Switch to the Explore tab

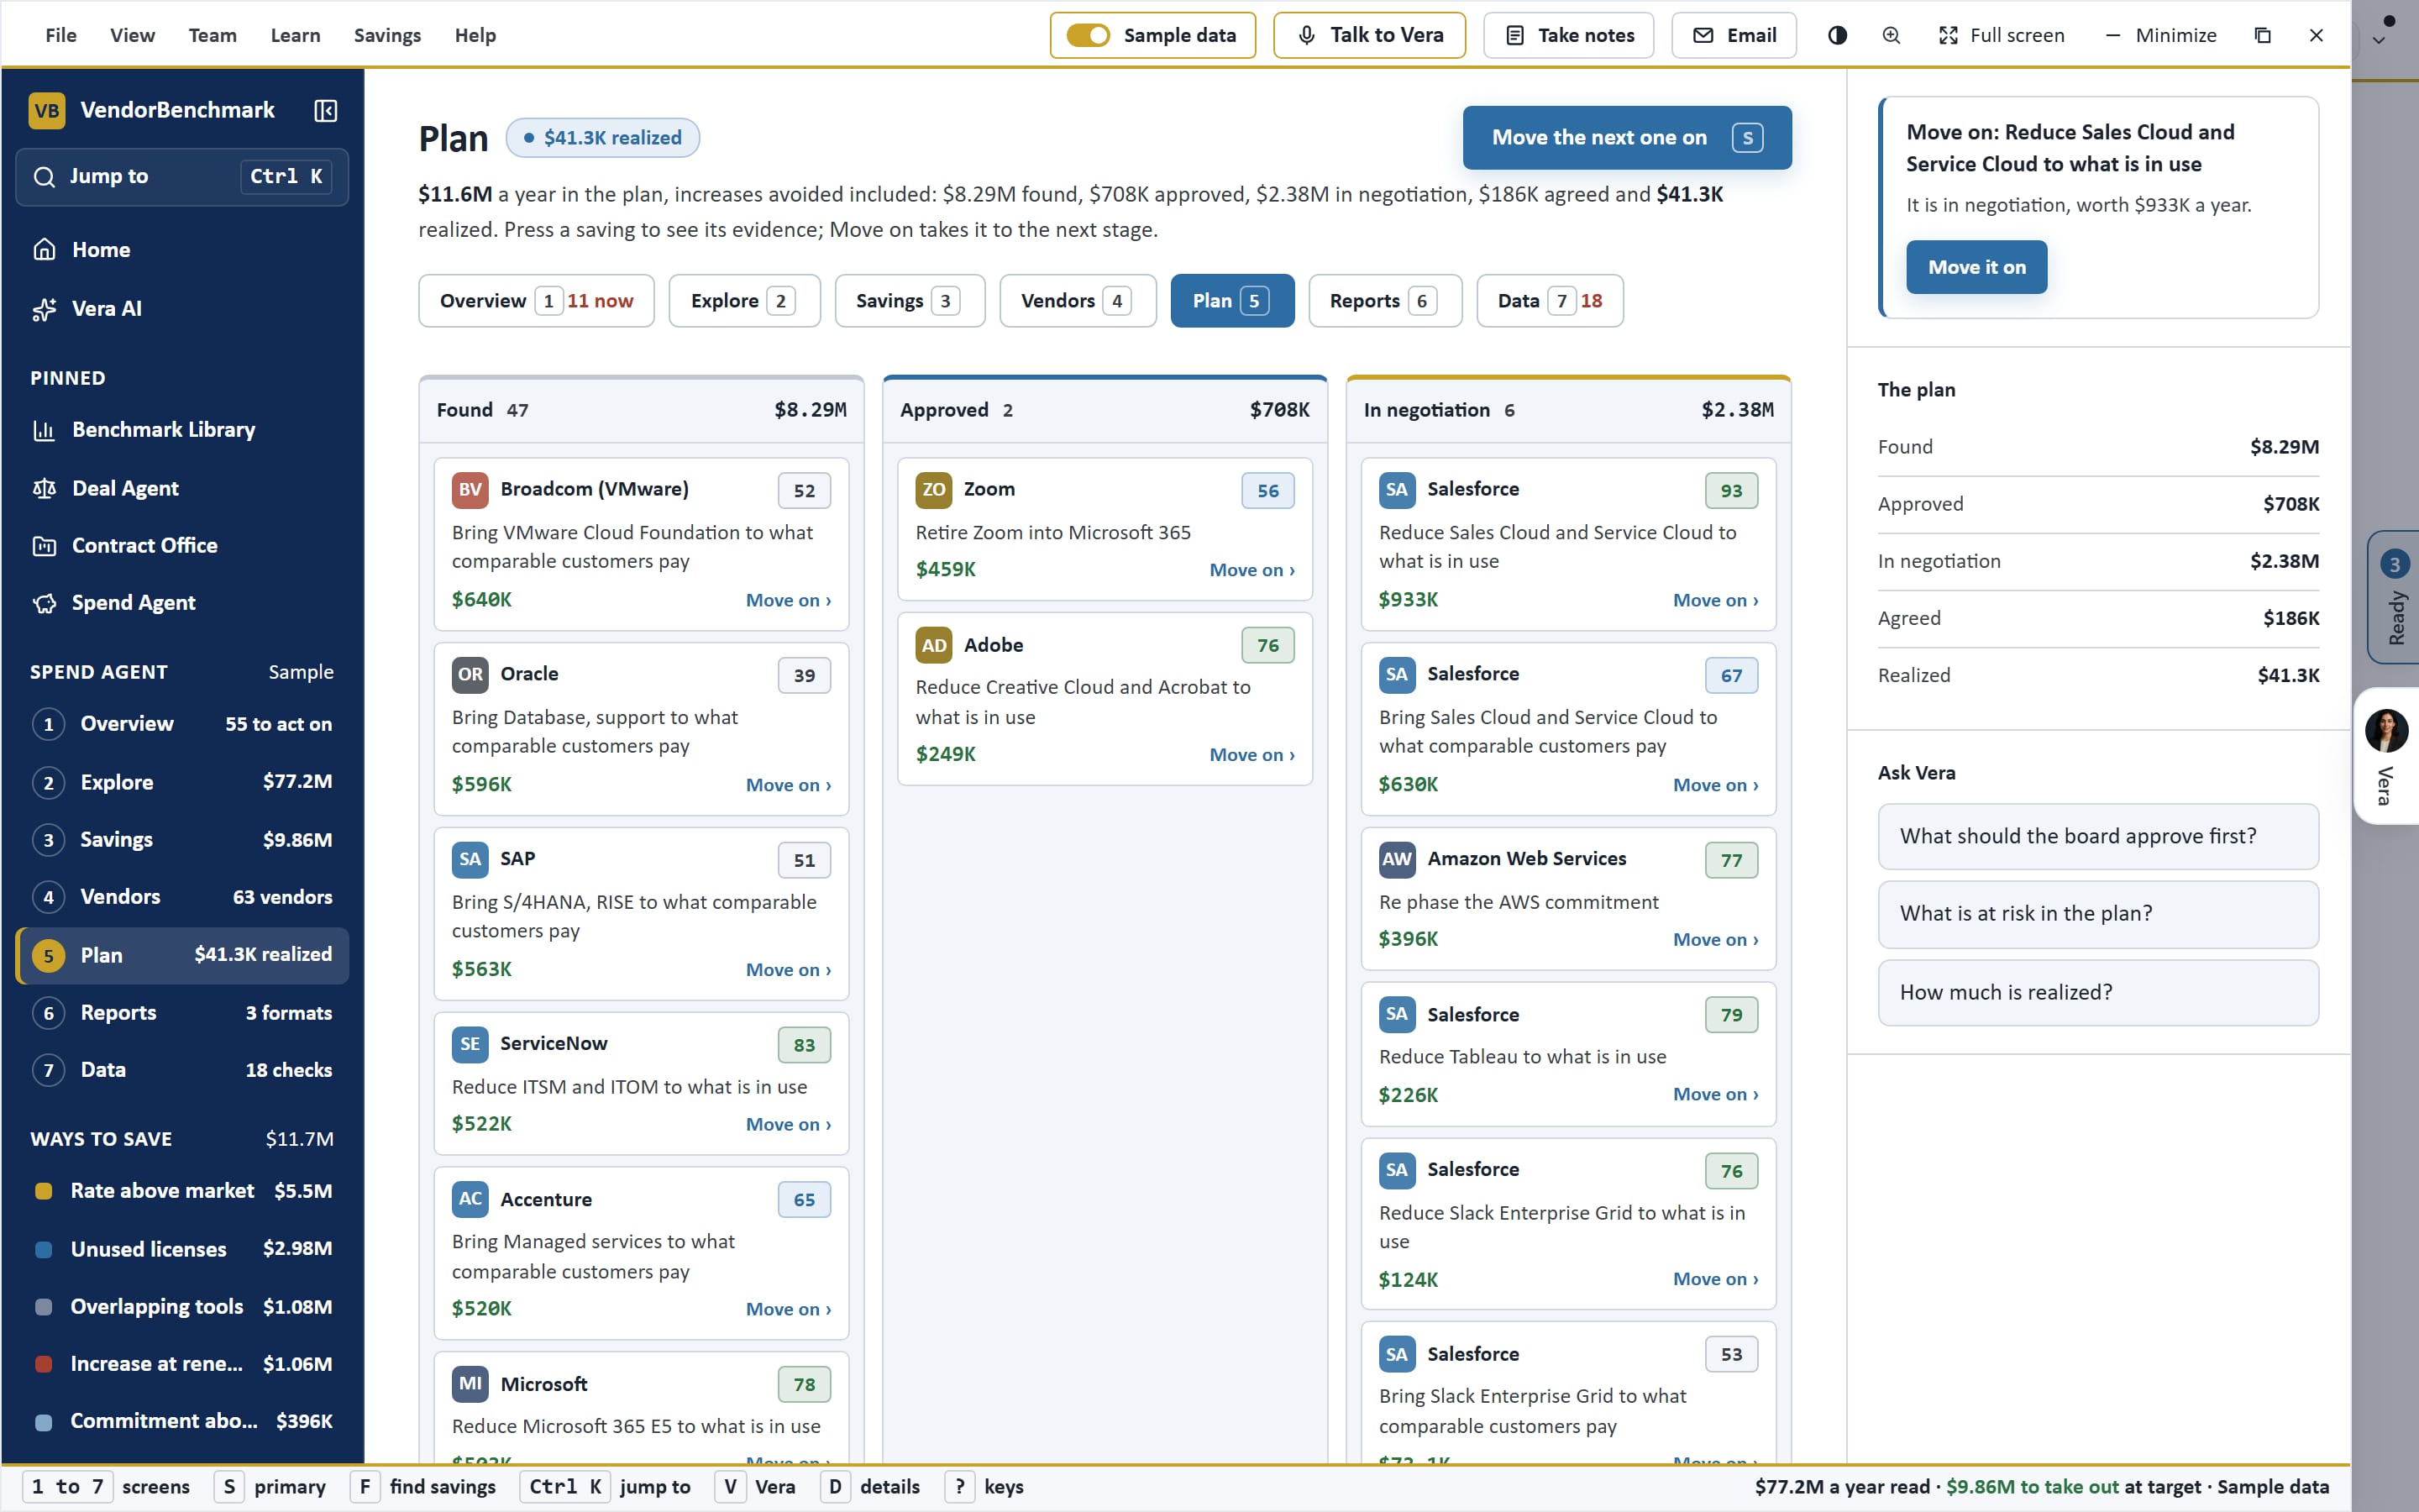pyautogui.click(x=743, y=301)
